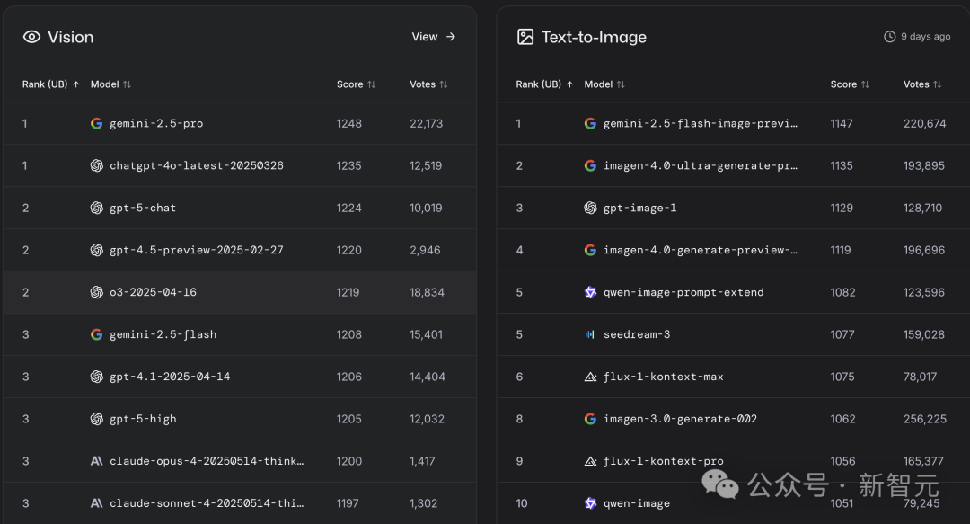This screenshot has height=524, width=970.
Task: Click Qwen logo beside qwen-image row
Action: [x=590, y=503]
